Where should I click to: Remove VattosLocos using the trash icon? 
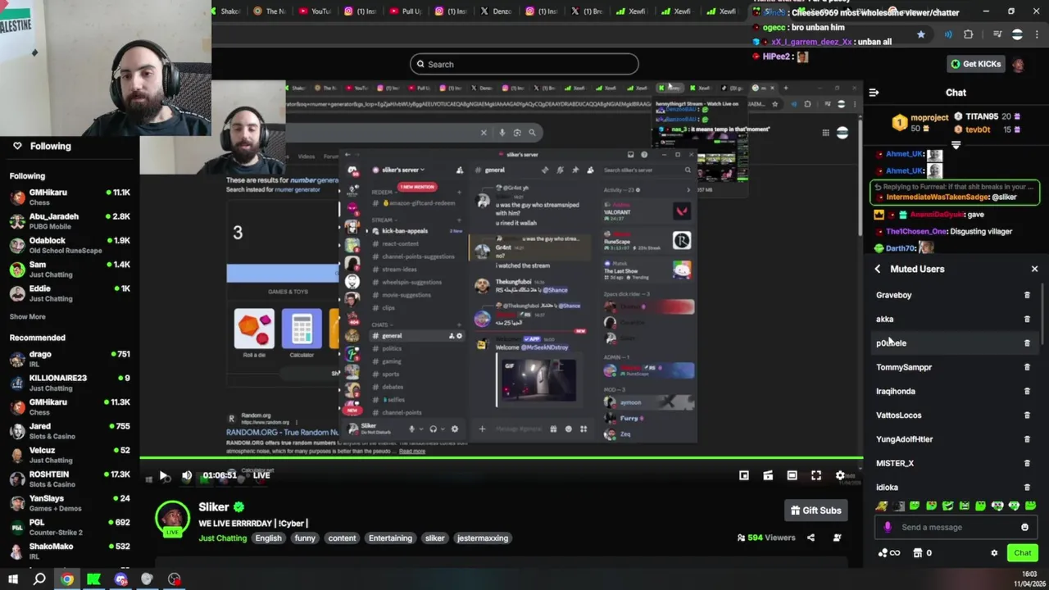coord(1027,415)
